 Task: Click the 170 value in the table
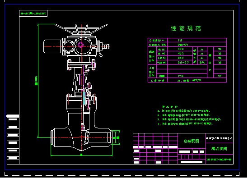180,76
